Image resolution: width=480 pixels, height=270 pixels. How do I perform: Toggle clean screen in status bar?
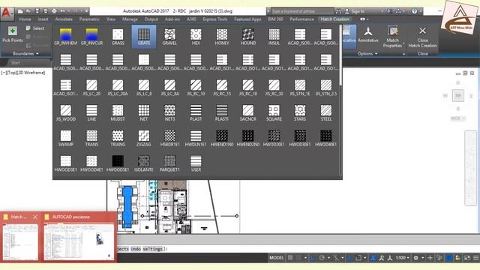[466, 258]
